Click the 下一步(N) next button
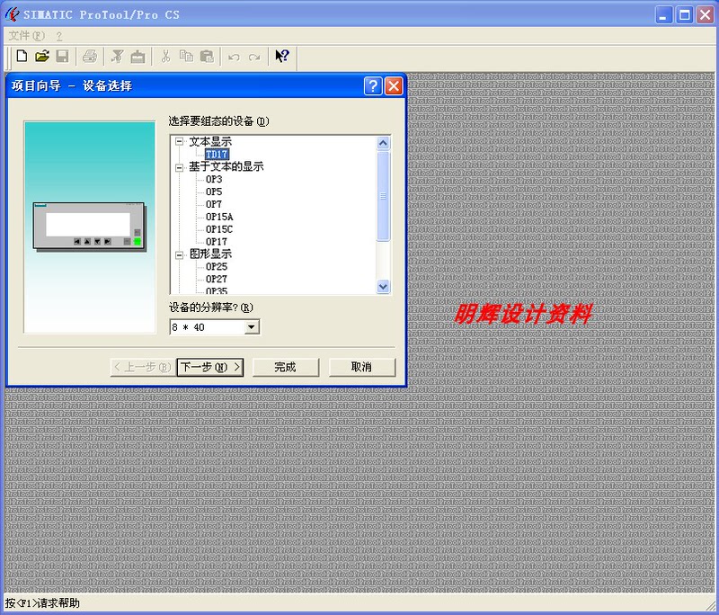 (210, 368)
